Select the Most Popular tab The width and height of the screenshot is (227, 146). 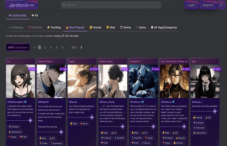(75, 27)
